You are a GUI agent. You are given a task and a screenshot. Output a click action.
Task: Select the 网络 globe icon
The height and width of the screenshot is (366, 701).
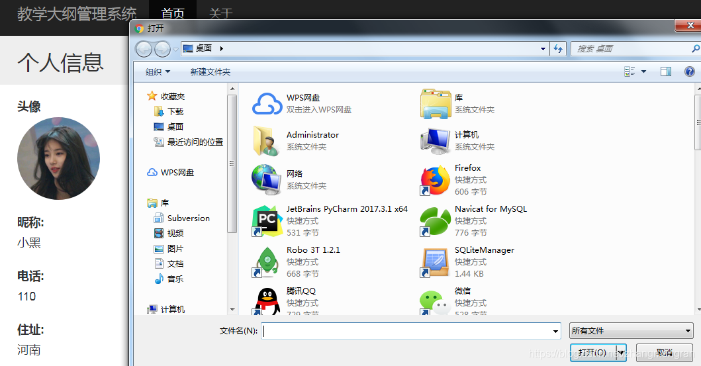click(x=267, y=179)
